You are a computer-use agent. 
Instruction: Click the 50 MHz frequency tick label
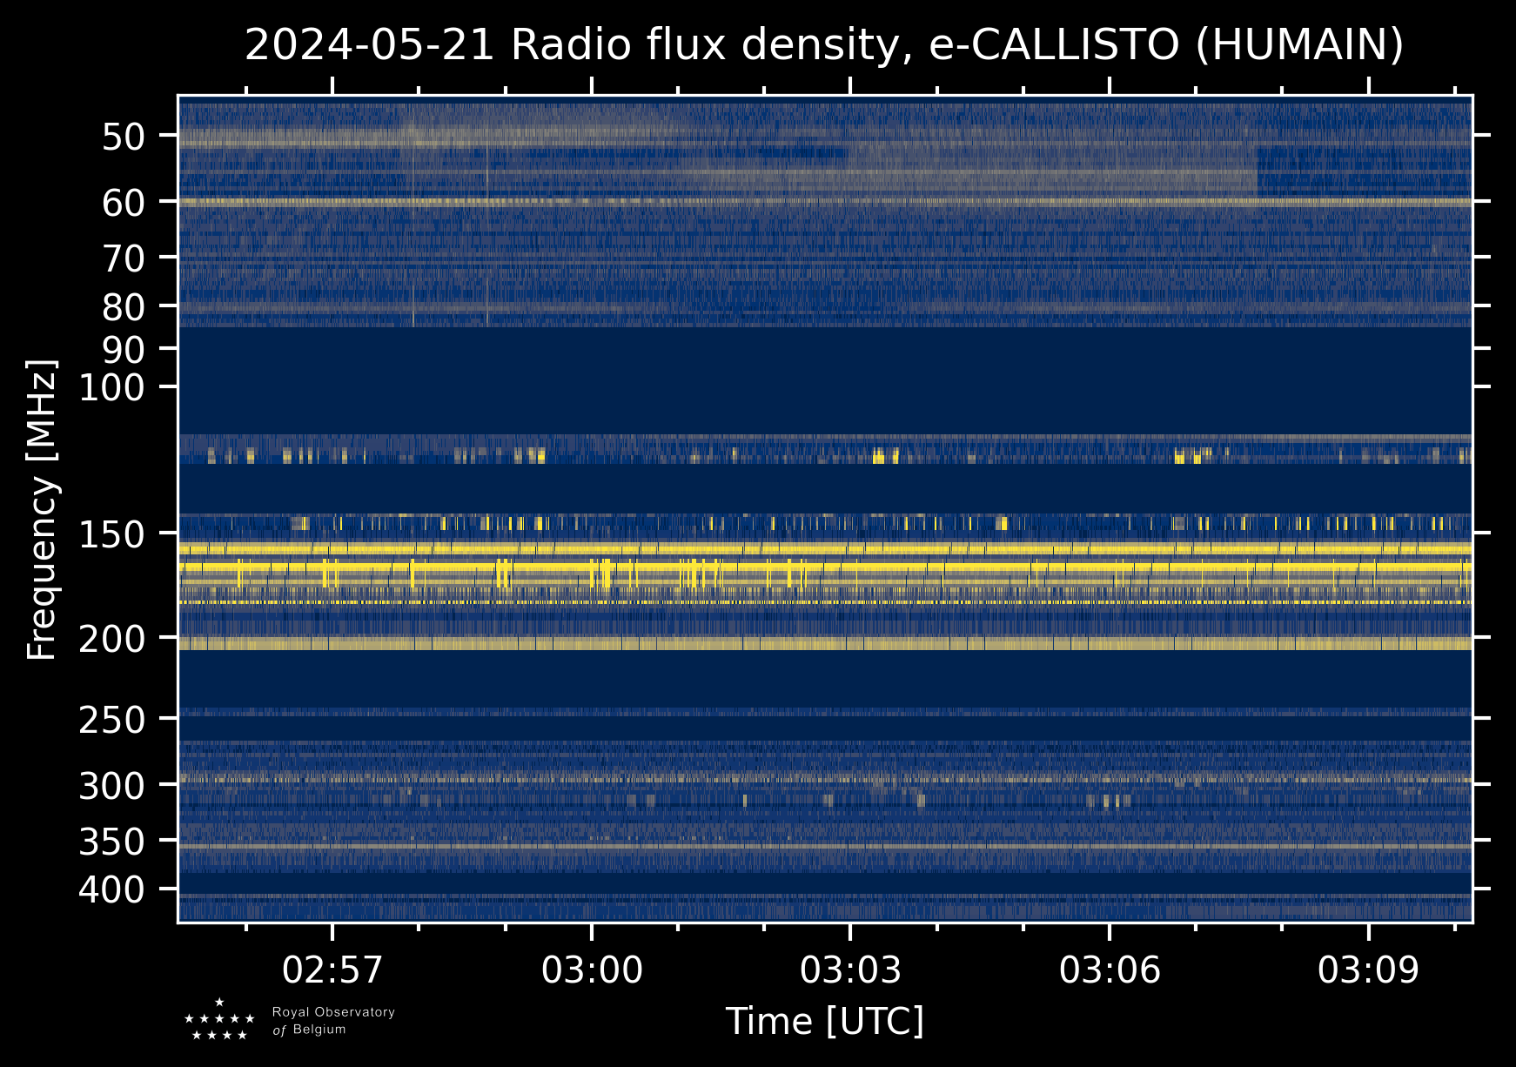[123, 138]
